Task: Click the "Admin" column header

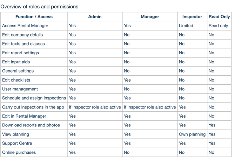Action: [x=95, y=16]
